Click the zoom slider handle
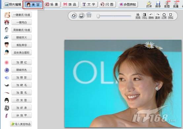 point(98,16)
